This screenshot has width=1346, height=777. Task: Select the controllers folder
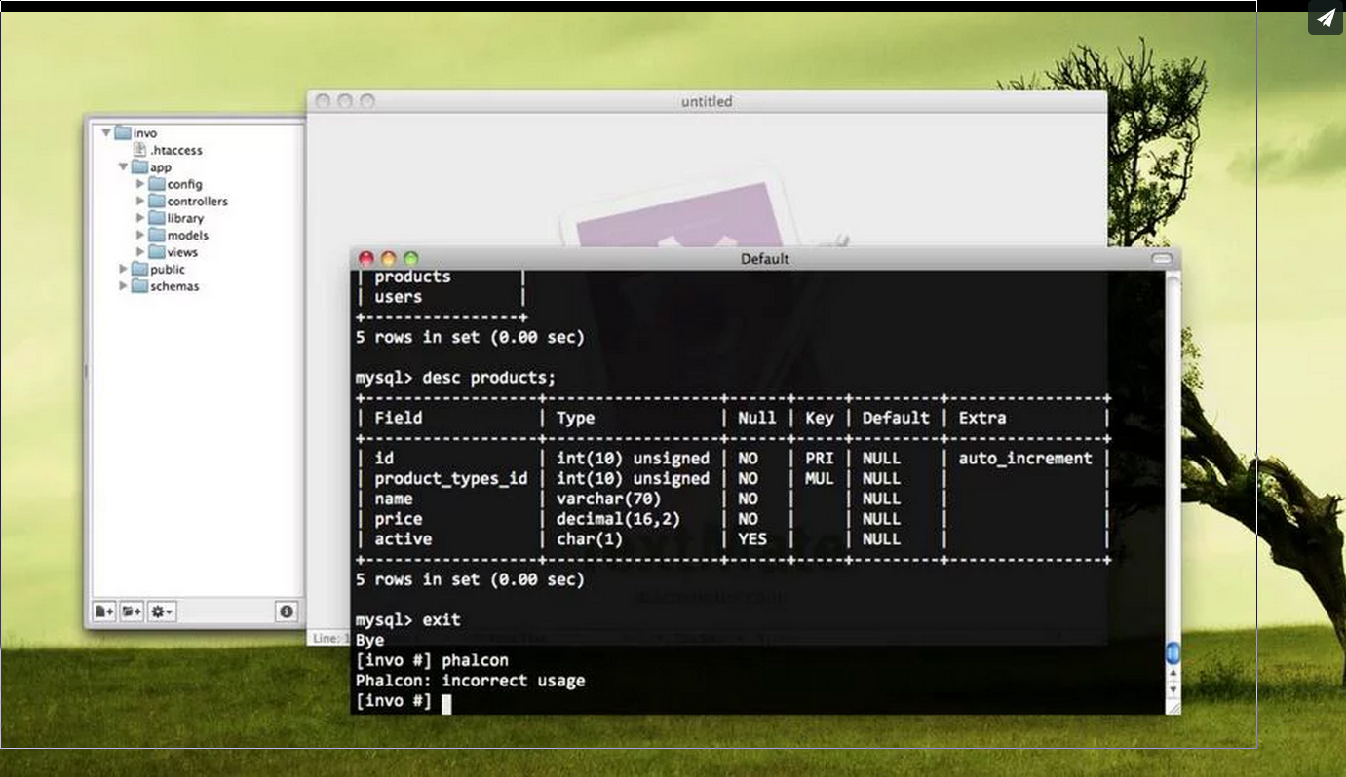197,201
